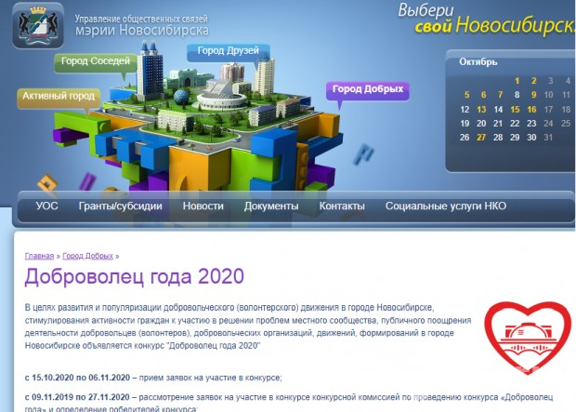Viewport: 576px width, 412px height.
Task: Open Социальные услуги НКО menu item
Action: [446, 206]
